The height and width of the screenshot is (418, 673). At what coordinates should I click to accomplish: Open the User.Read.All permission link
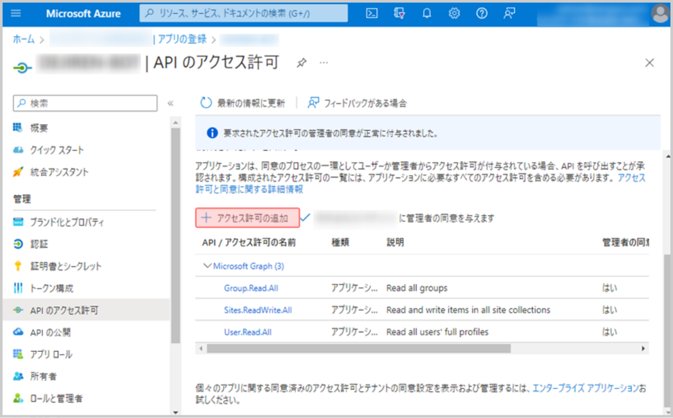(248, 332)
